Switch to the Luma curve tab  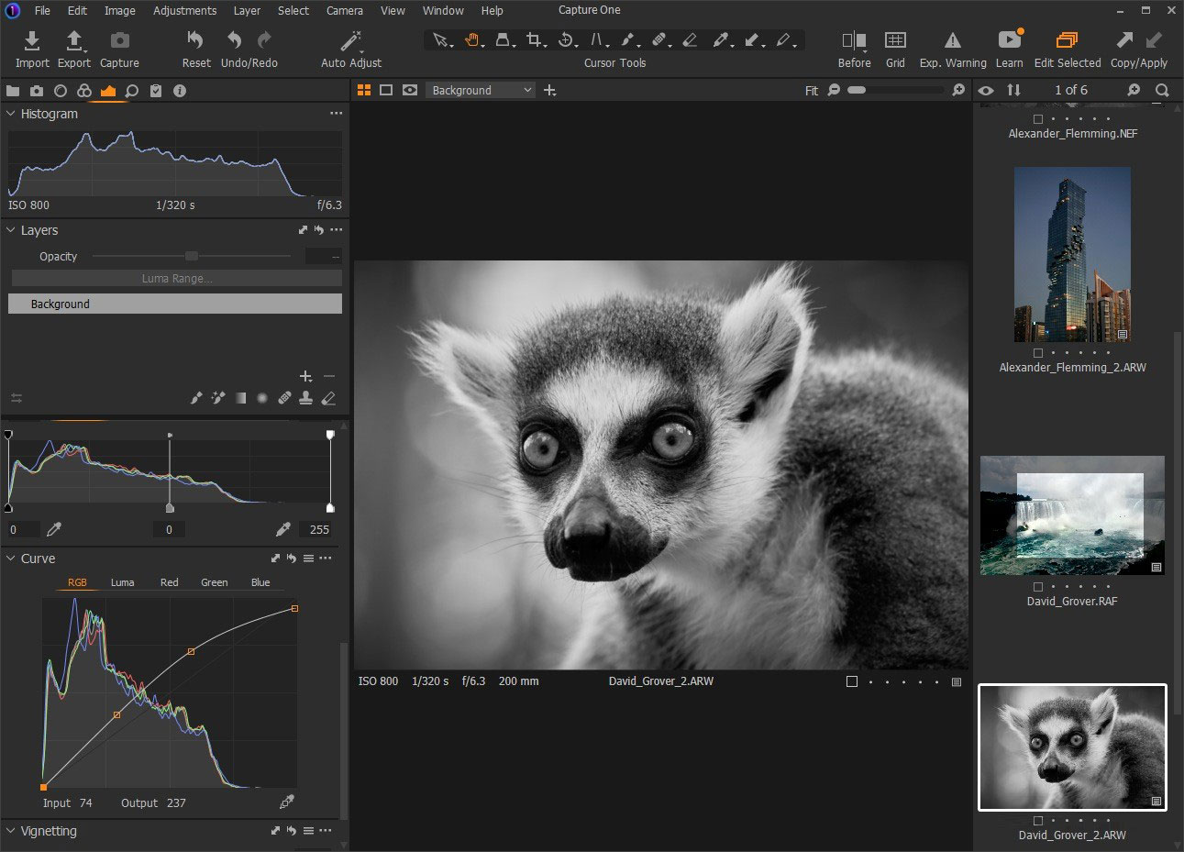(122, 582)
